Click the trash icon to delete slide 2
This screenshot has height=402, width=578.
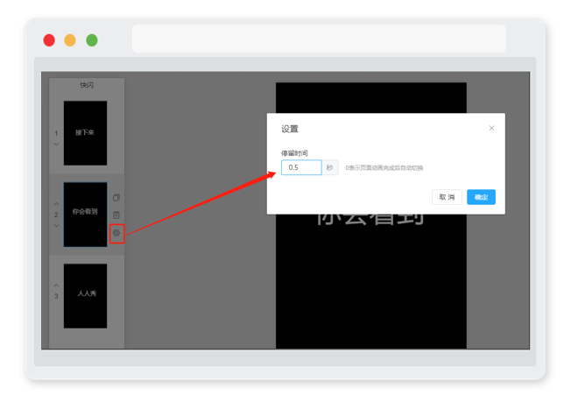point(116,215)
